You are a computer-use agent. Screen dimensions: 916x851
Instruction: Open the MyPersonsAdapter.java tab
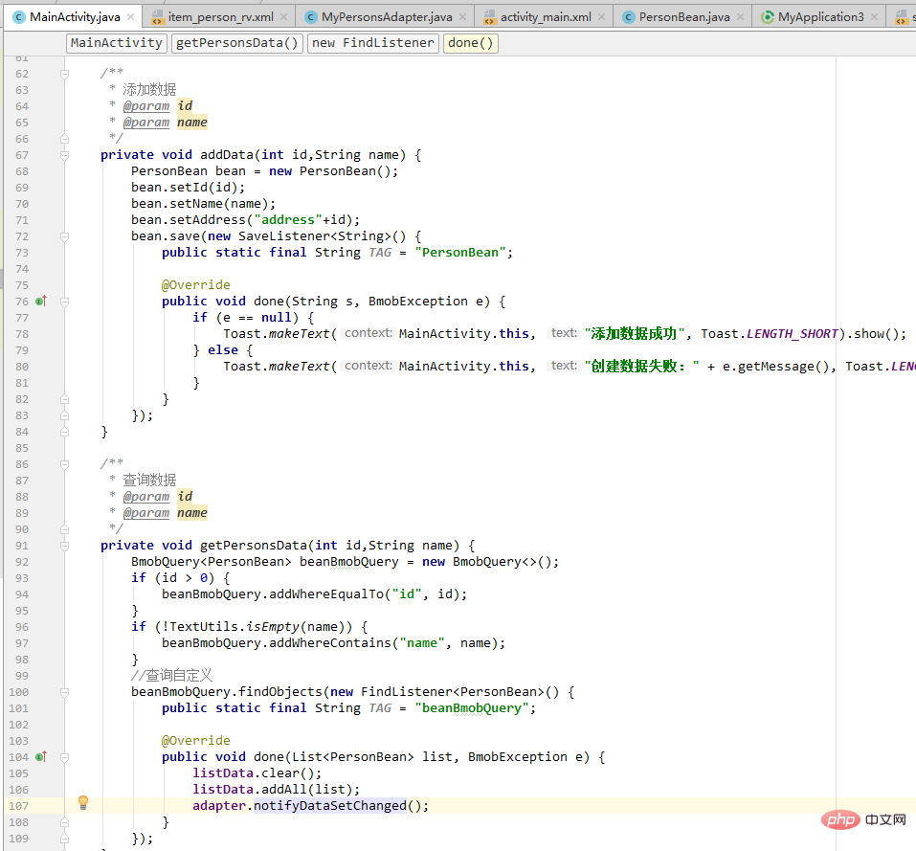387,17
